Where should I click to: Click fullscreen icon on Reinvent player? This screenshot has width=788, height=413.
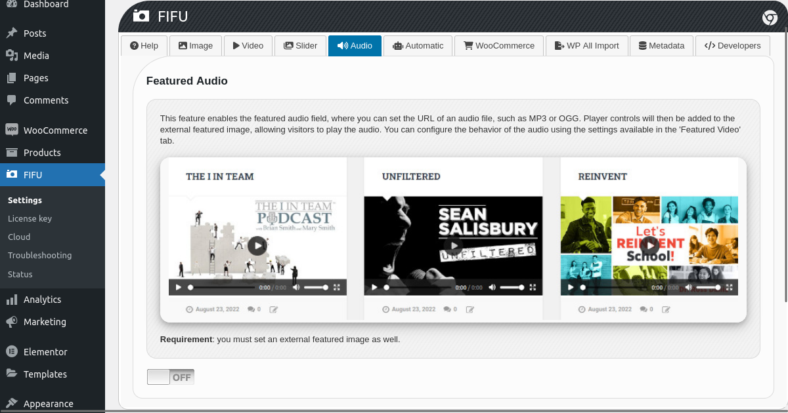pyautogui.click(x=729, y=287)
